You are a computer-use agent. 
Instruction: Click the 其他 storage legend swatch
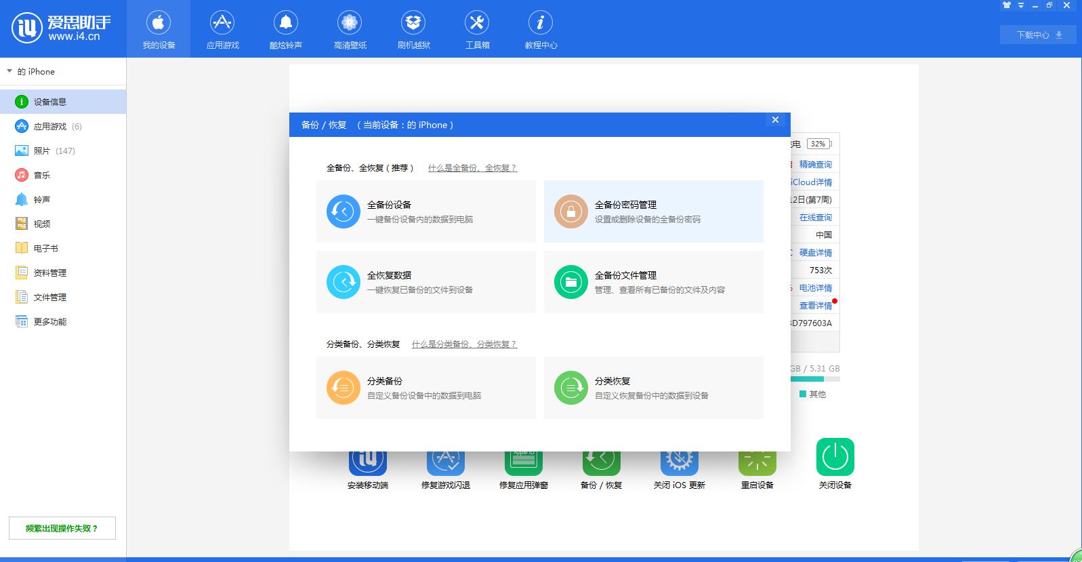pos(803,394)
